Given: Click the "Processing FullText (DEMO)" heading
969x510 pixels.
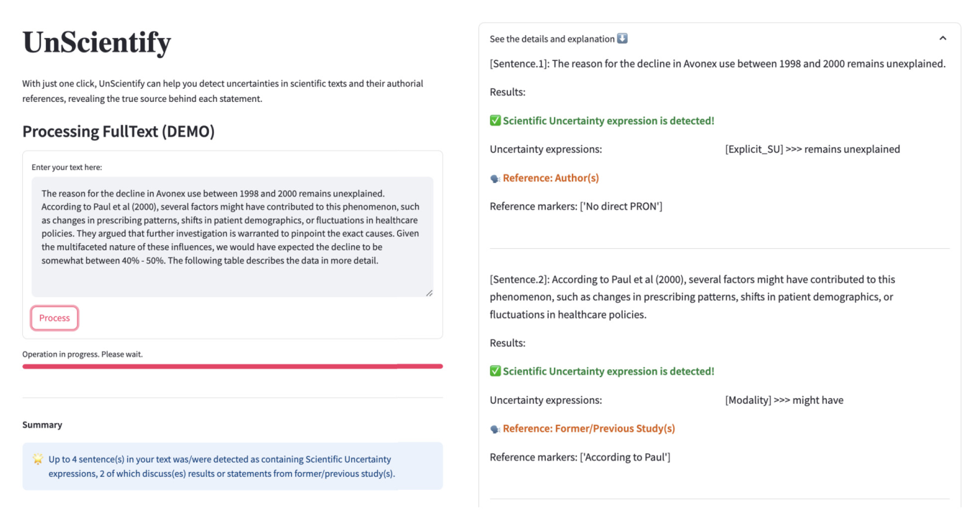Looking at the screenshot, I should [119, 131].
